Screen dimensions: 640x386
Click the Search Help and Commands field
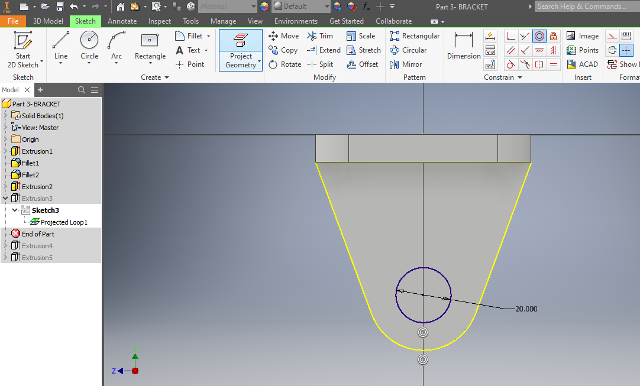point(586,6)
